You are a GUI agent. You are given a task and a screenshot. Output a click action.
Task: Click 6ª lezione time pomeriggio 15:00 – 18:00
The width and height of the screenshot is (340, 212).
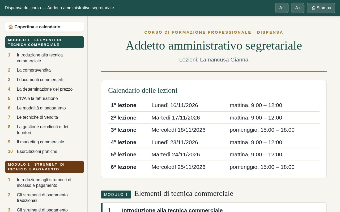click(262, 167)
